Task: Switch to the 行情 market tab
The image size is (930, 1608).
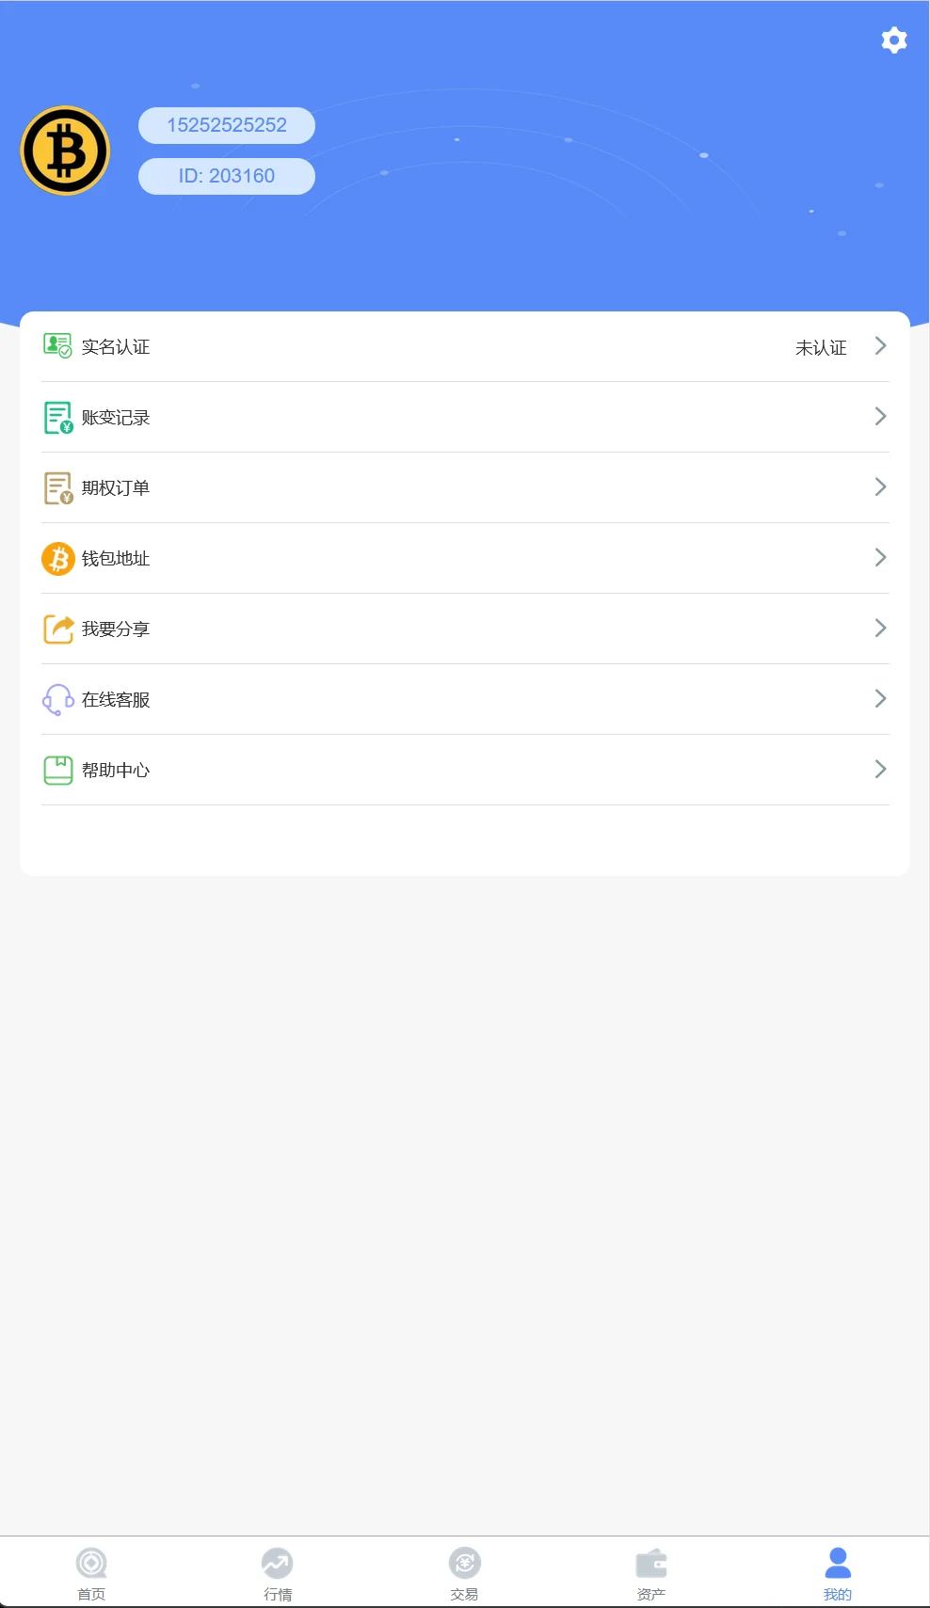Action: [278, 1573]
